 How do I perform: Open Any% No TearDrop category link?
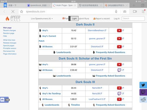(x=51, y=94)
